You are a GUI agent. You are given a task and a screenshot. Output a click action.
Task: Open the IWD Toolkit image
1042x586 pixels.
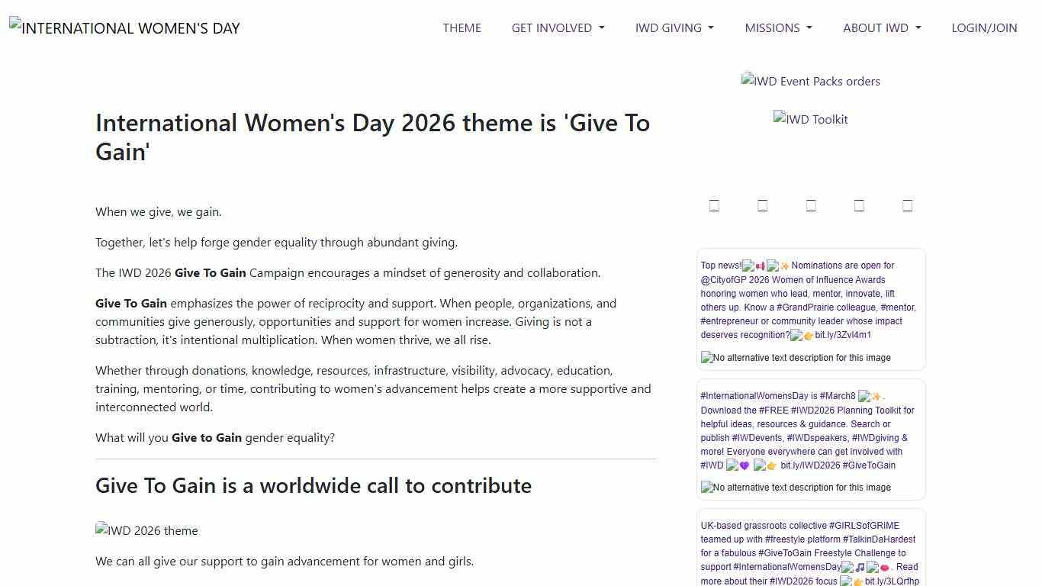click(810, 119)
